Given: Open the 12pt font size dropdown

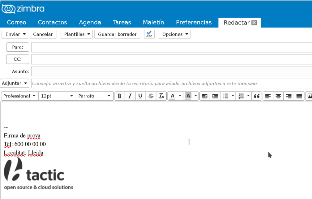Looking at the screenshot, I should click(57, 96).
